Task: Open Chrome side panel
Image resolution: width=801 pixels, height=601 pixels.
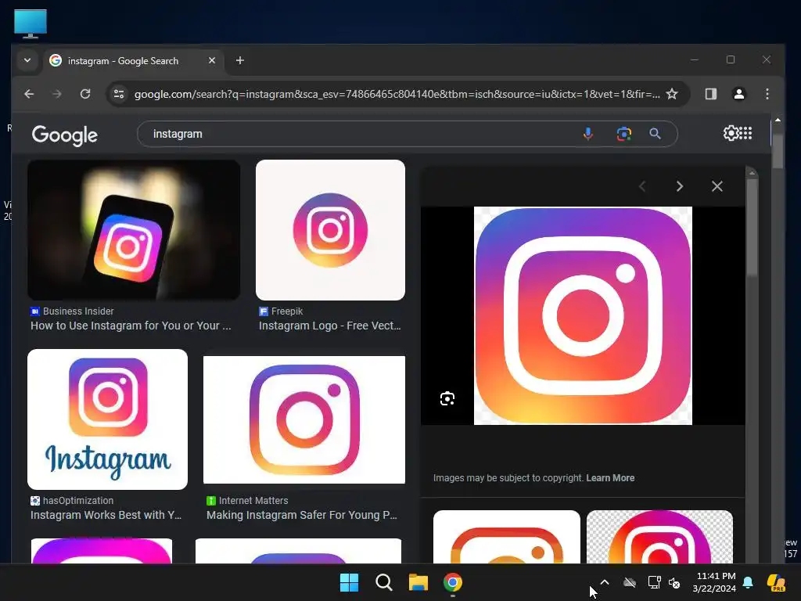Action: 710,94
